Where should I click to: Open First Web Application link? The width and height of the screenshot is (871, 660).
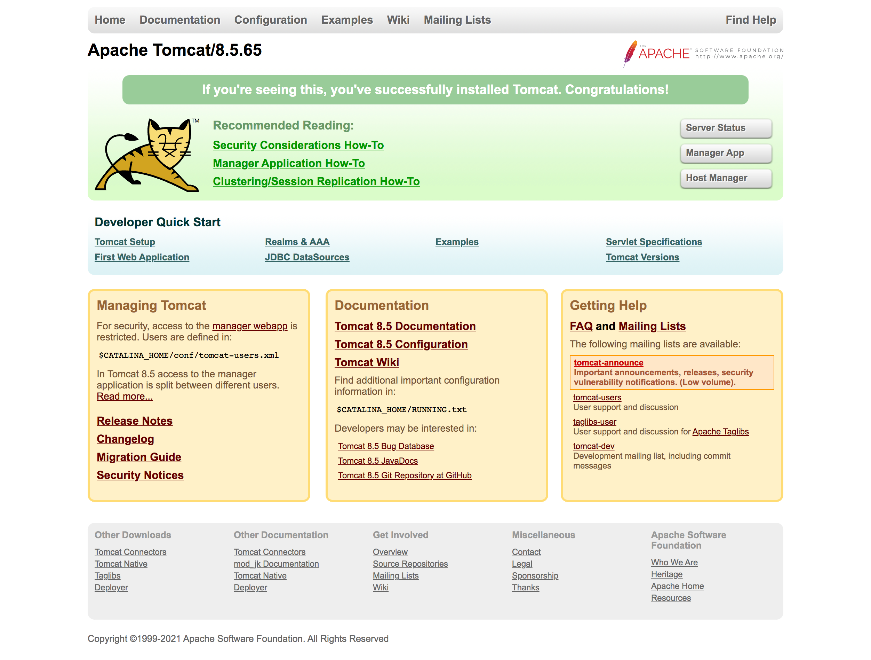point(142,257)
